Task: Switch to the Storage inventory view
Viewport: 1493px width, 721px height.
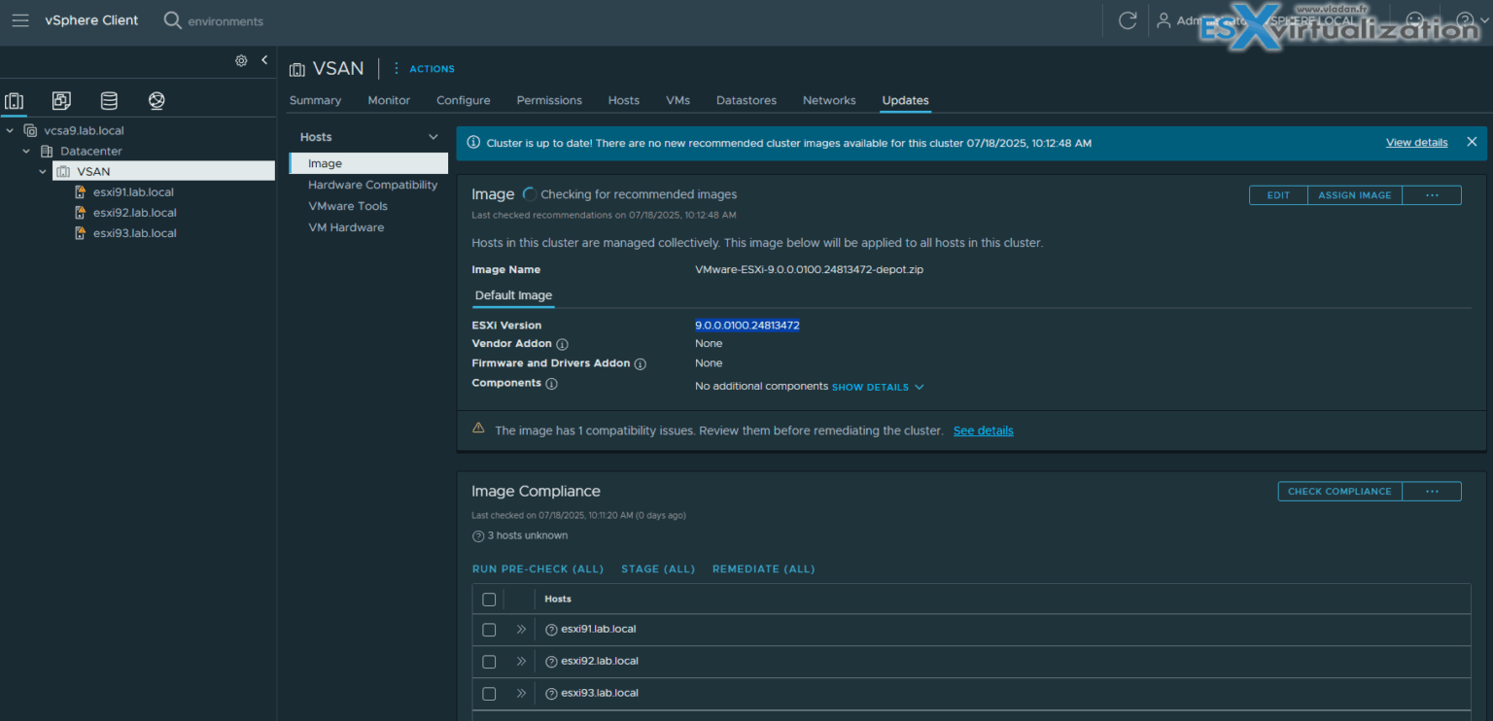Action: [108, 100]
